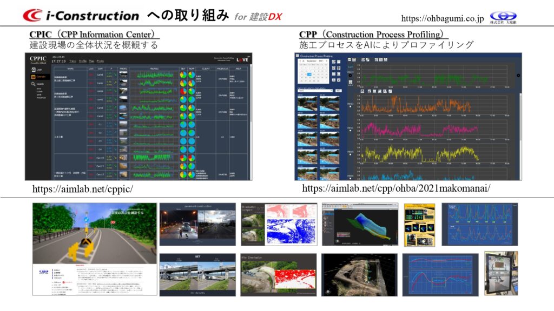Open the yellow poster thumbnail
Screen dimensions: 554x311
(419, 225)
